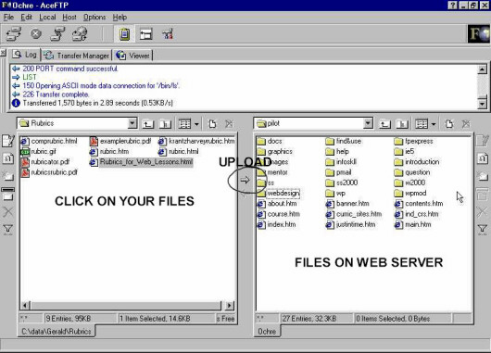
Task: Click the local sidebar filter funnel icon
Action: click(x=8, y=230)
